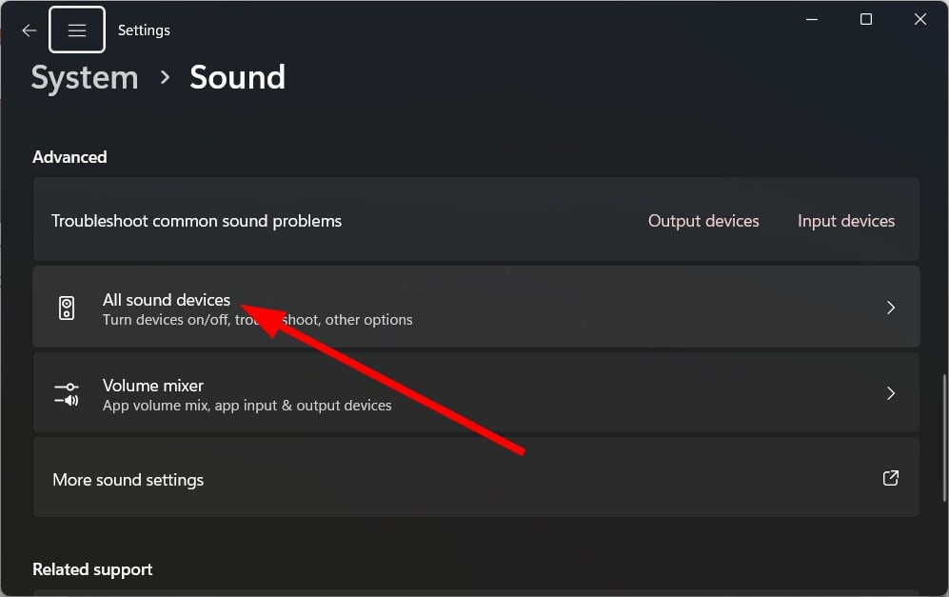This screenshot has height=597, width=949.
Task: Open the Volume mixer label
Action: click(153, 386)
